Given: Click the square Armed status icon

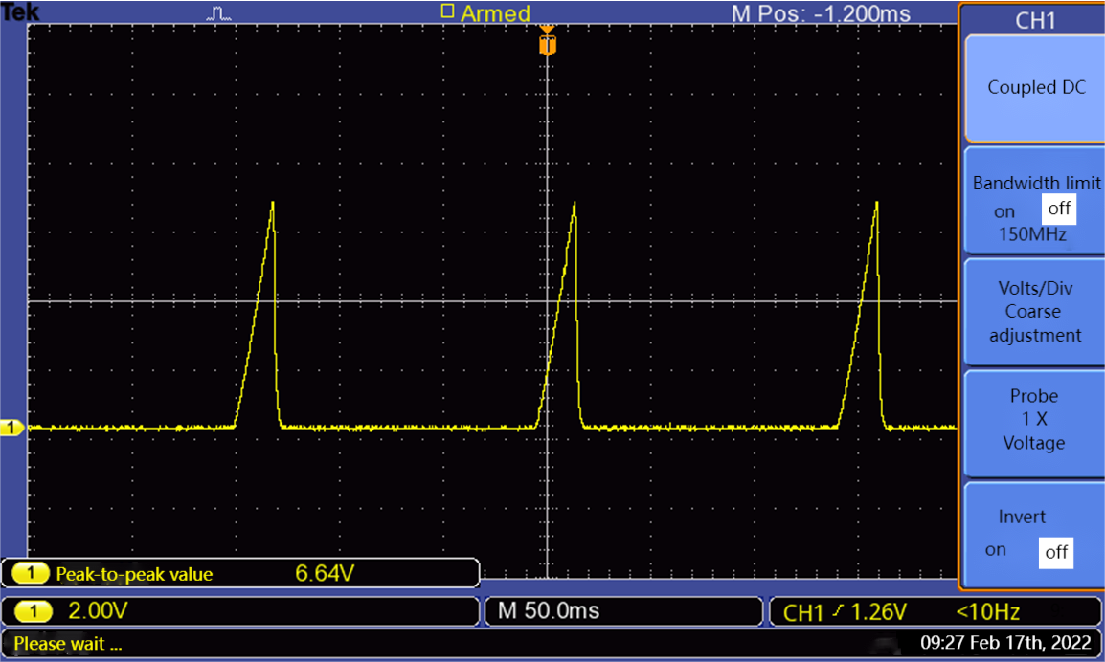Looking at the screenshot, I should (447, 11).
